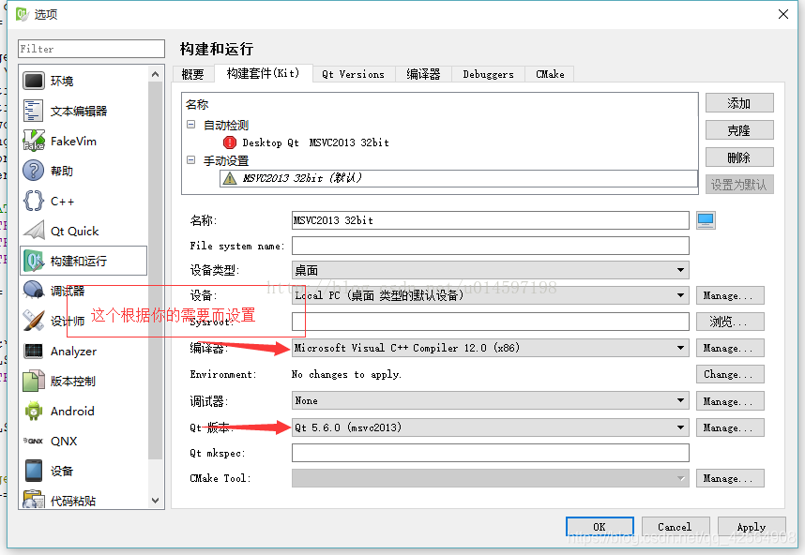Click the Qt mkspec input field
This screenshot has width=805, height=555.
click(x=491, y=453)
